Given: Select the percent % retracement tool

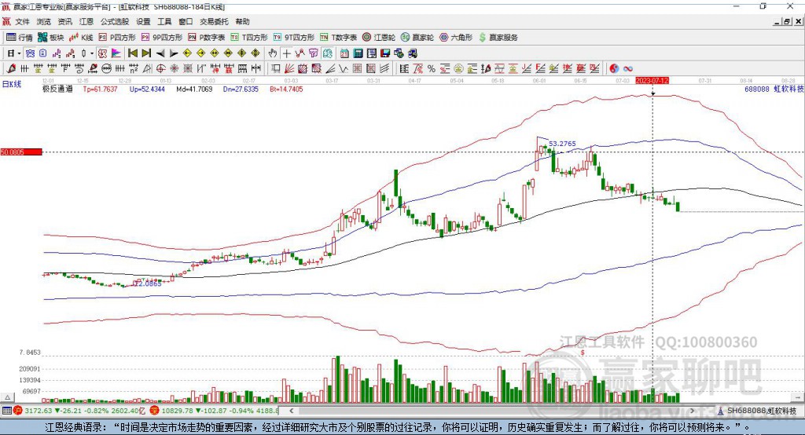Looking at the screenshot, I should click(x=432, y=69).
